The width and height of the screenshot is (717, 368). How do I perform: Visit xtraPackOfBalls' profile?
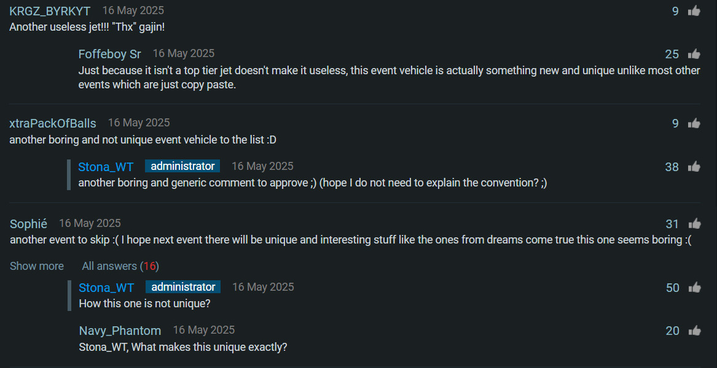[x=53, y=123]
